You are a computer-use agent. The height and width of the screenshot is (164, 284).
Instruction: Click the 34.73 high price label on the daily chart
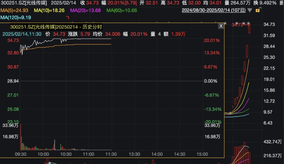pos(237,25)
